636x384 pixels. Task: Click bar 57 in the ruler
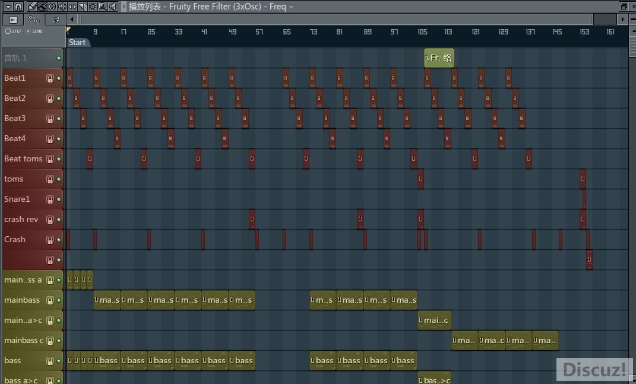click(x=259, y=31)
